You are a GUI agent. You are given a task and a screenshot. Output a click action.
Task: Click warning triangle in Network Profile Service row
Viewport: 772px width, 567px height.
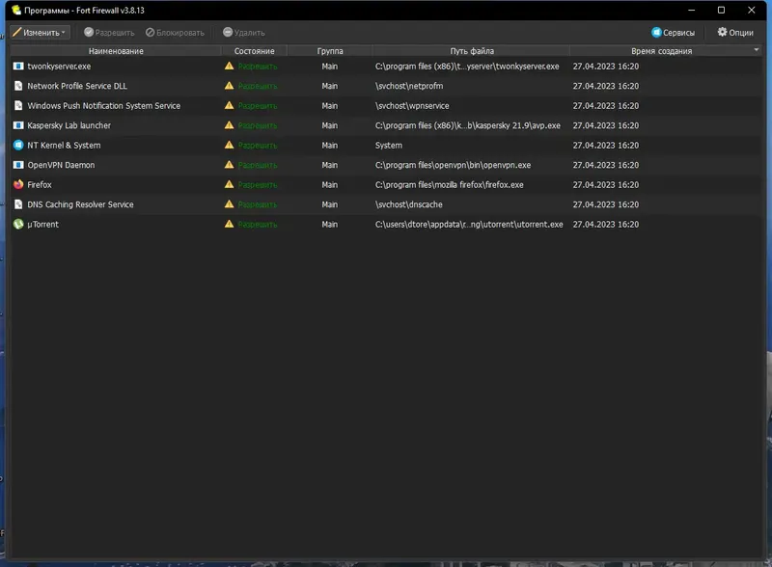(229, 86)
